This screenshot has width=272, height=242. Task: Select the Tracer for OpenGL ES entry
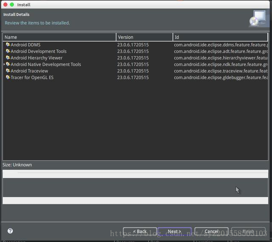click(x=32, y=77)
